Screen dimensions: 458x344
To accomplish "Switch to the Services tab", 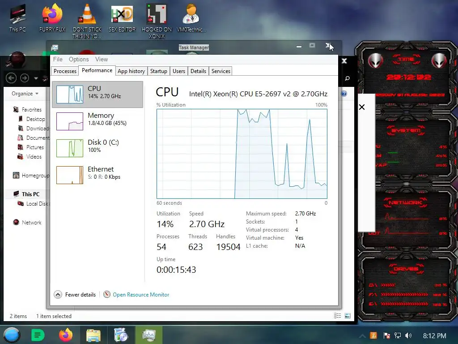I will pyautogui.click(x=221, y=71).
